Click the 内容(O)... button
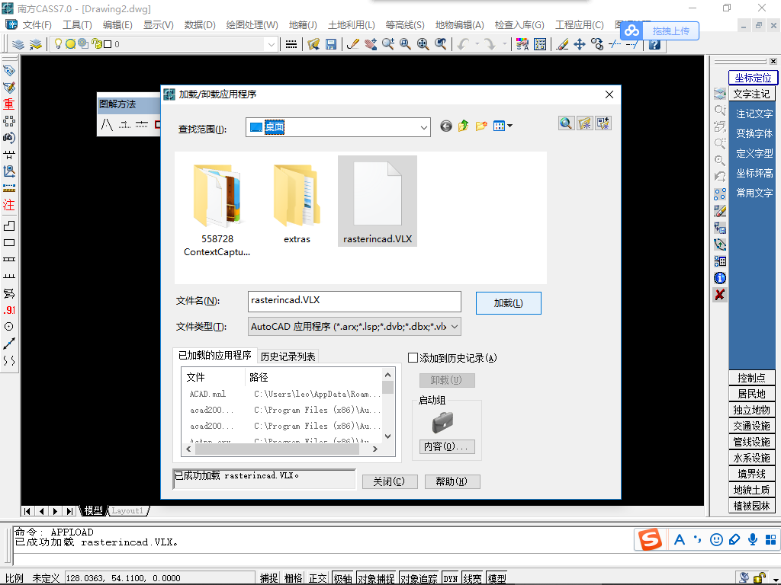781x585 pixels. [446, 446]
